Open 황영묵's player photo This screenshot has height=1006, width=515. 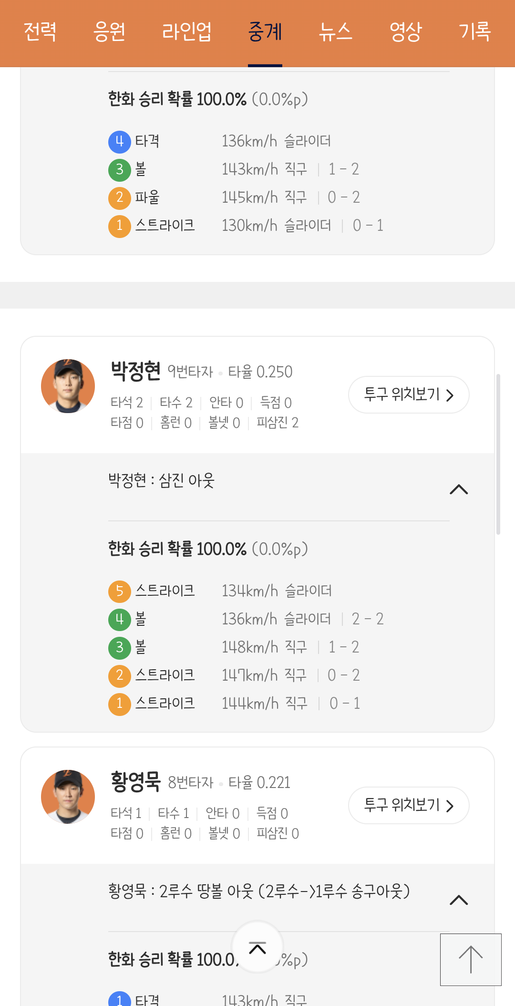point(68,797)
